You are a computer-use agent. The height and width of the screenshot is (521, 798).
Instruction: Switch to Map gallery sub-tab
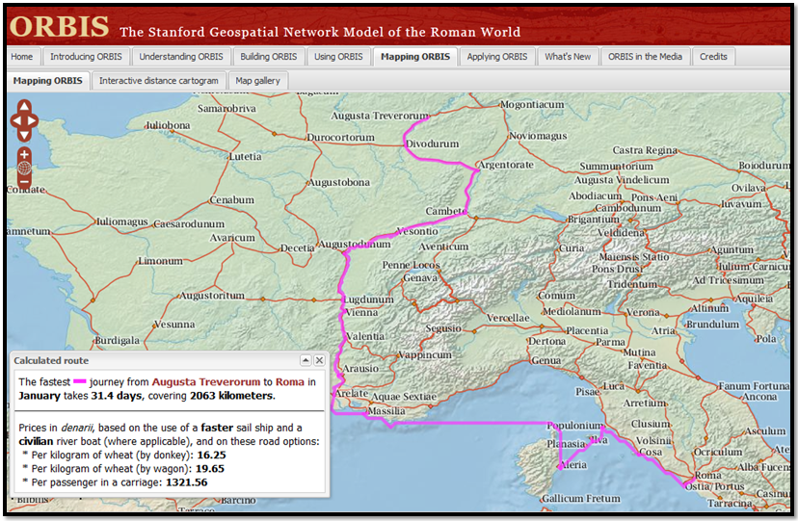click(x=257, y=80)
